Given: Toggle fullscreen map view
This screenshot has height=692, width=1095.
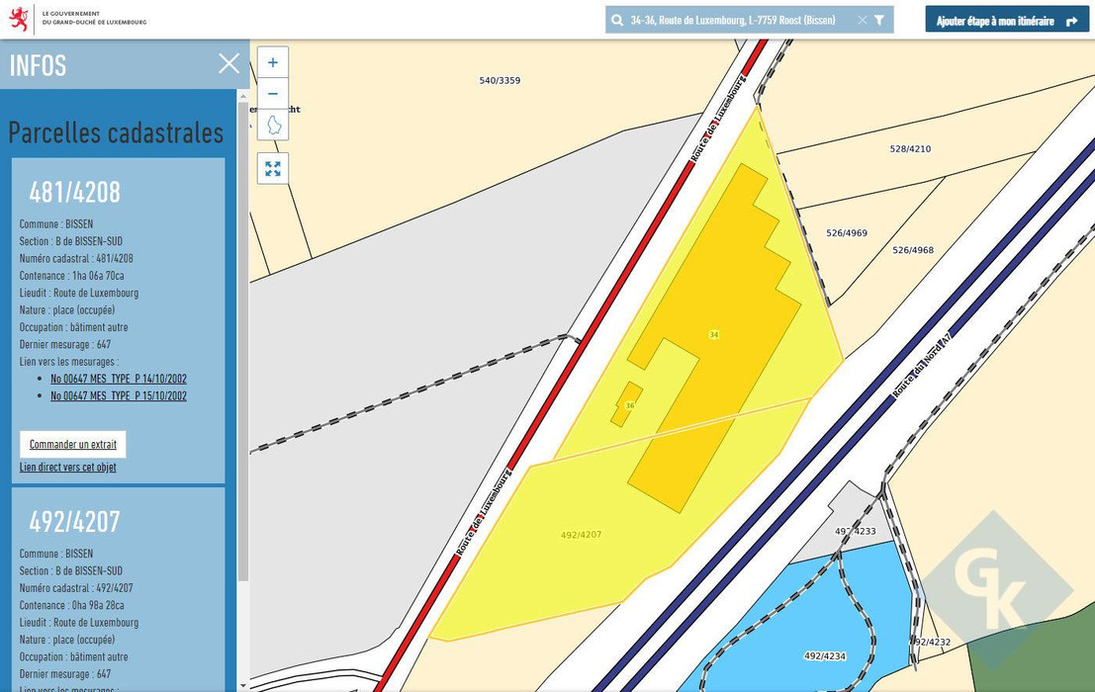Looking at the screenshot, I should tap(273, 168).
